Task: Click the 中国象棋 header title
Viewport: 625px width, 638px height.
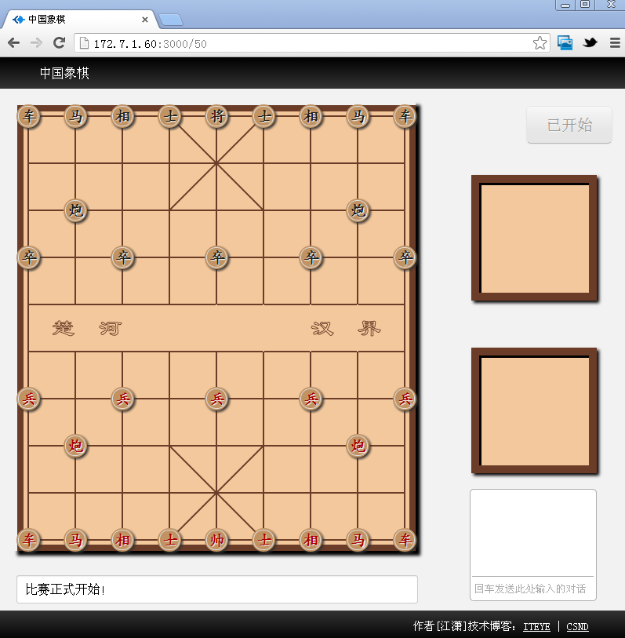Action: pos(64,73)
